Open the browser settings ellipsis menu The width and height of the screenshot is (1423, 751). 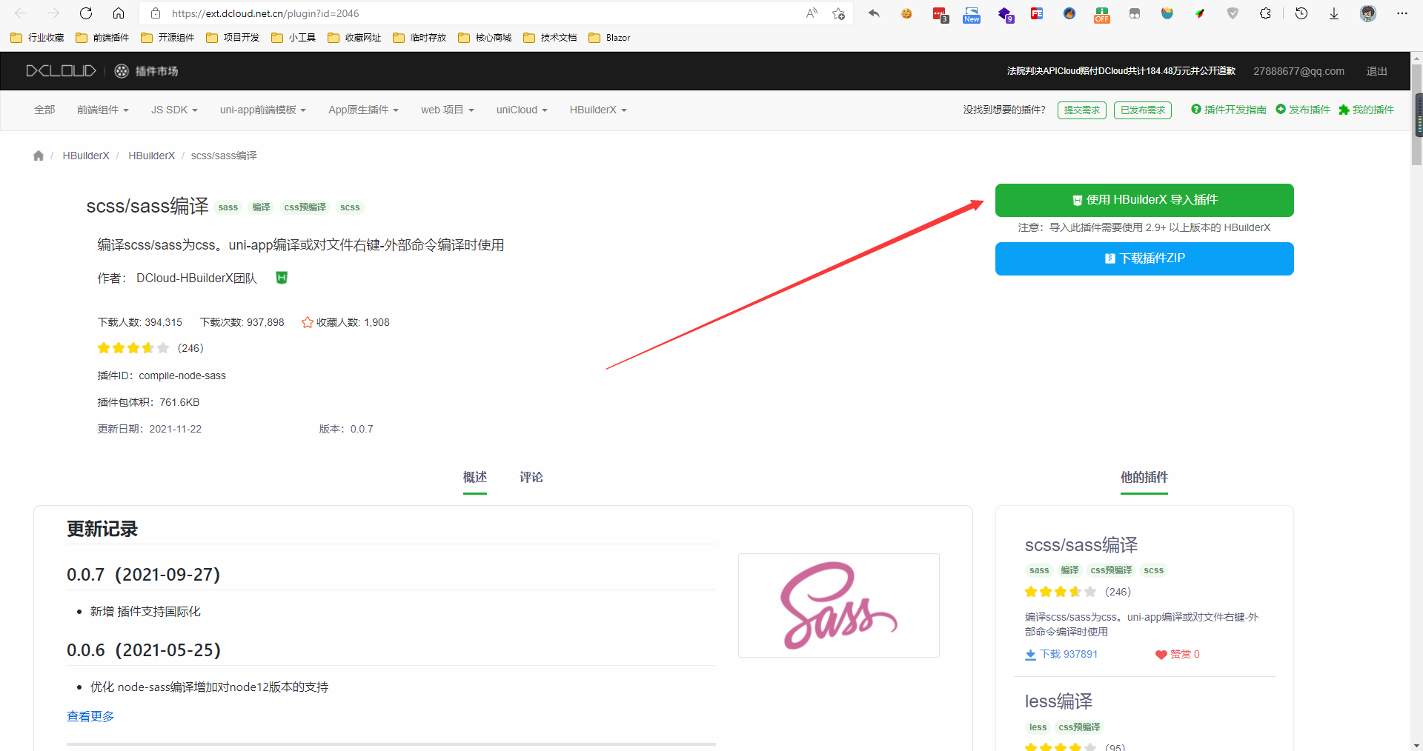pyautogui.click(x=1402, y=13)
